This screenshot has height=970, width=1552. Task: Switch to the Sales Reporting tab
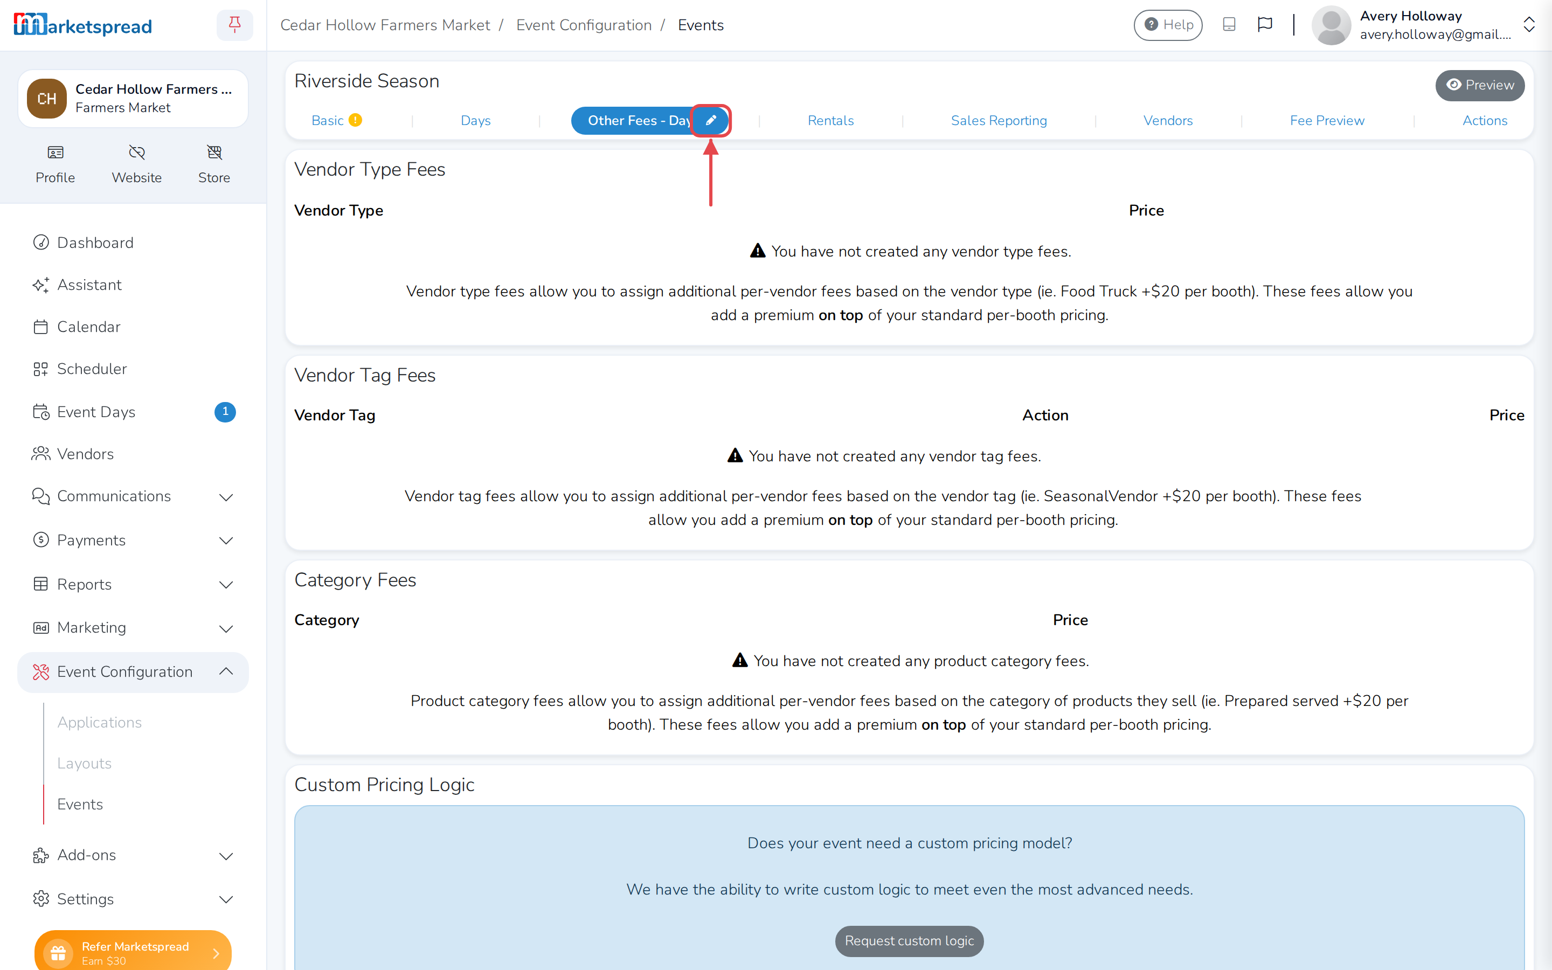pos(999,120)
